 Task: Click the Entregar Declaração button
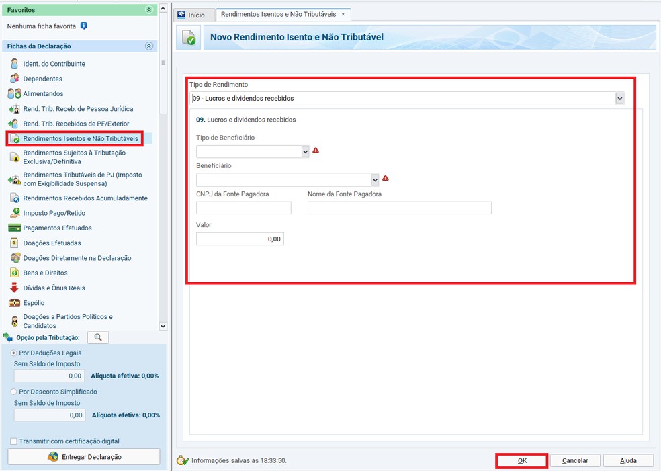(84, 457)
